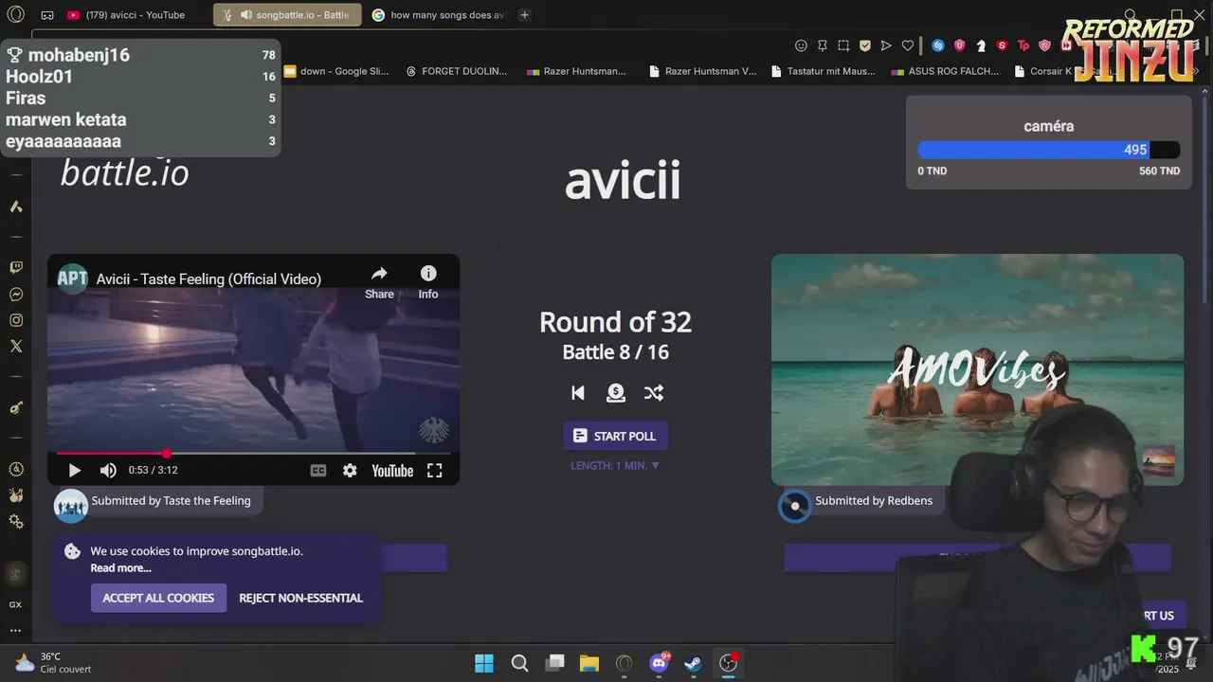Click the APT channel avatar in player

(72, 278)
